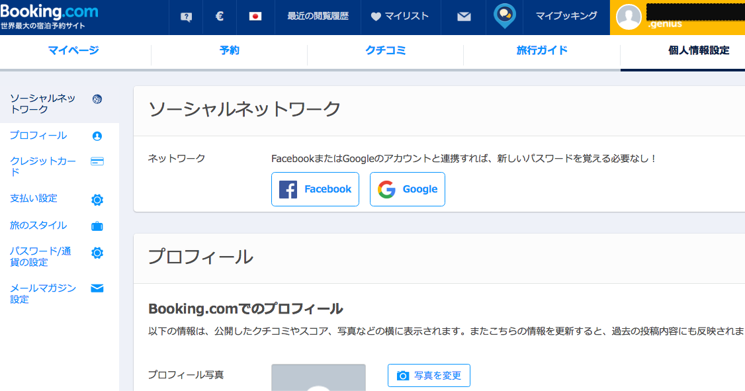Image resolution: width=745 pixels, height=391 pixels.
Task: Switch to the 予約 tab
Action: tap(230, 50)
